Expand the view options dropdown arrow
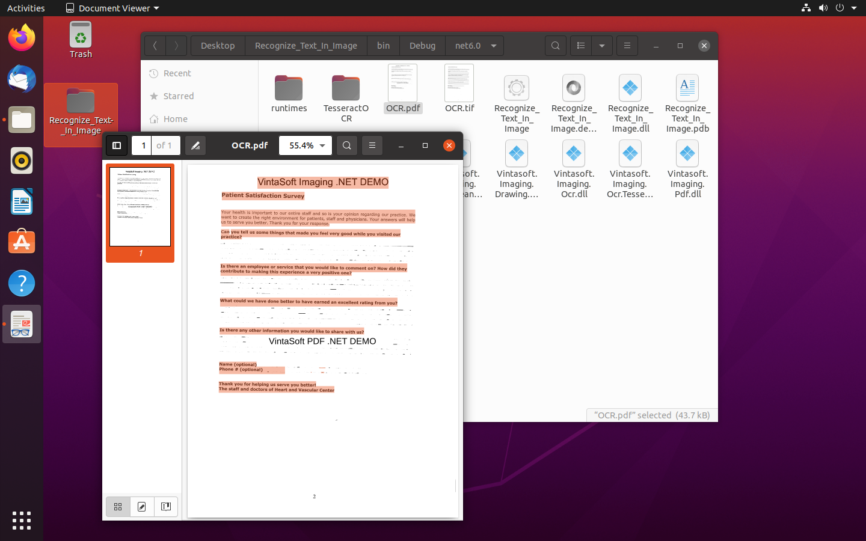 pos(602,46)
